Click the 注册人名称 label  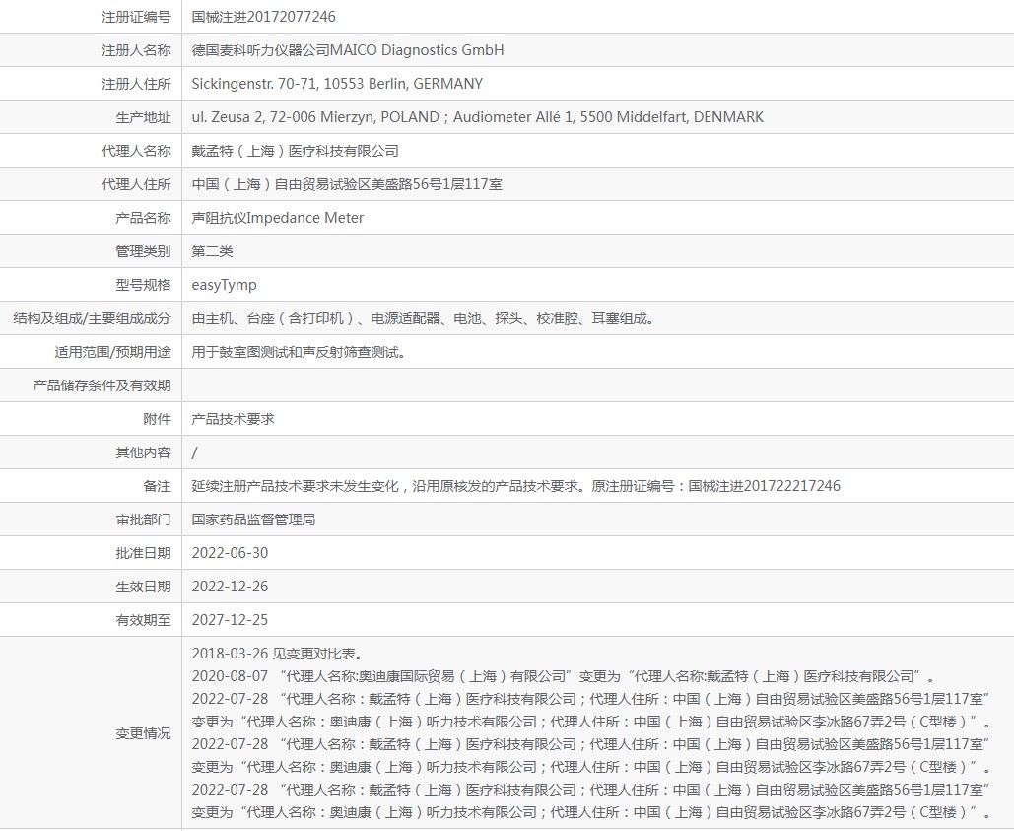(136, 50)
